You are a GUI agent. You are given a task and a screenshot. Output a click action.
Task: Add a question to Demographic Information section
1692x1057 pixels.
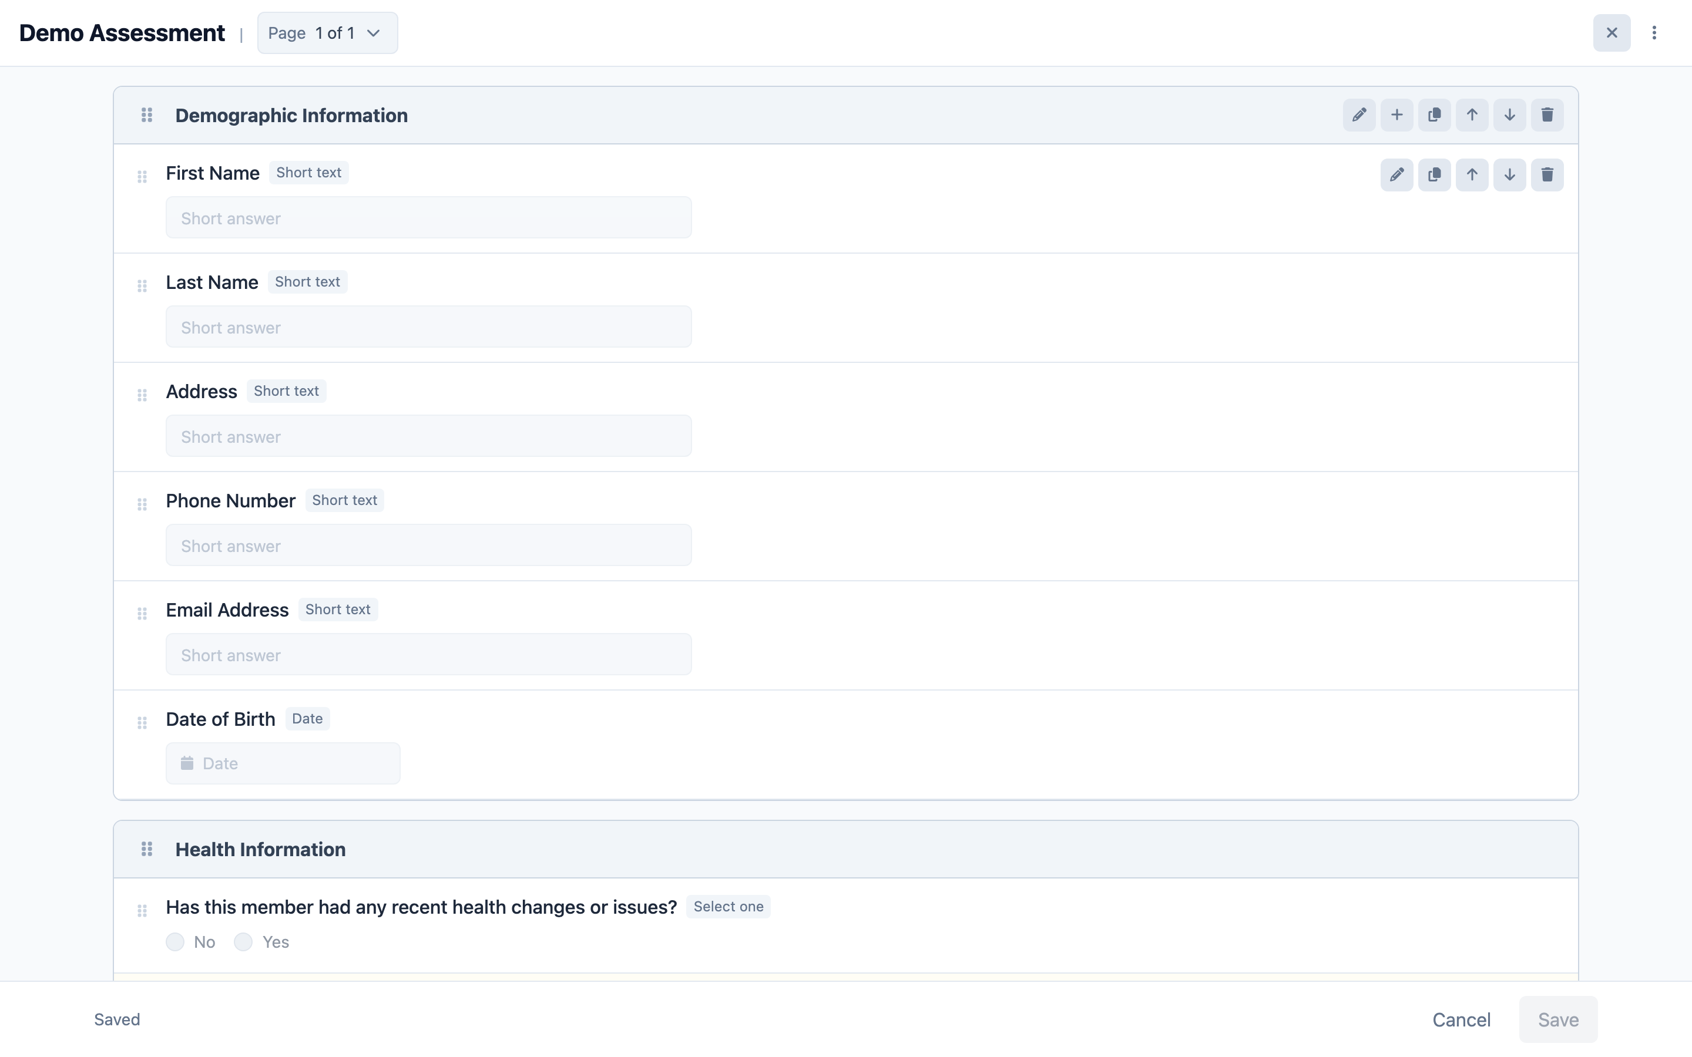(1396, 115)
